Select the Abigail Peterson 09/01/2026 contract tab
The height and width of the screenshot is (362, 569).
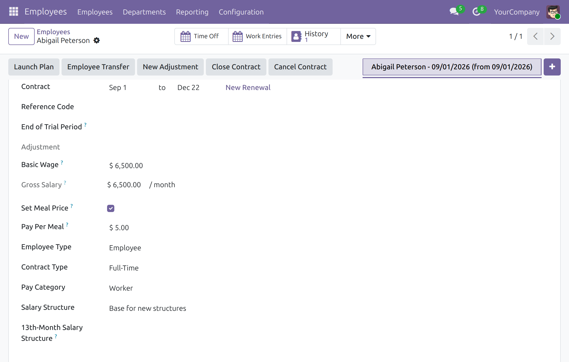tap(452, 67)
